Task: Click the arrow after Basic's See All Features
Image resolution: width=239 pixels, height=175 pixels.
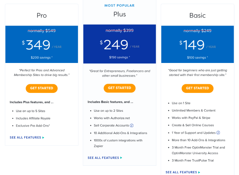Action: (199, 172)
